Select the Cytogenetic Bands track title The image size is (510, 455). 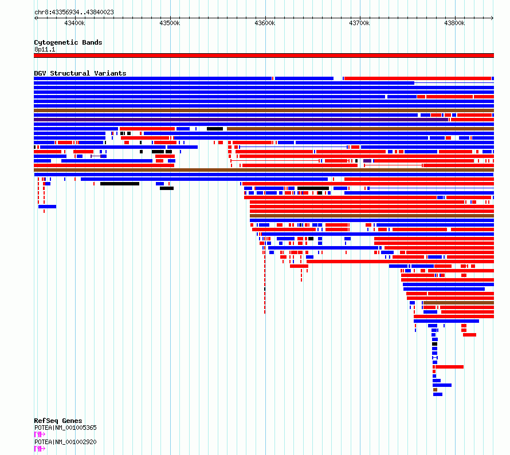pos(68,42)
